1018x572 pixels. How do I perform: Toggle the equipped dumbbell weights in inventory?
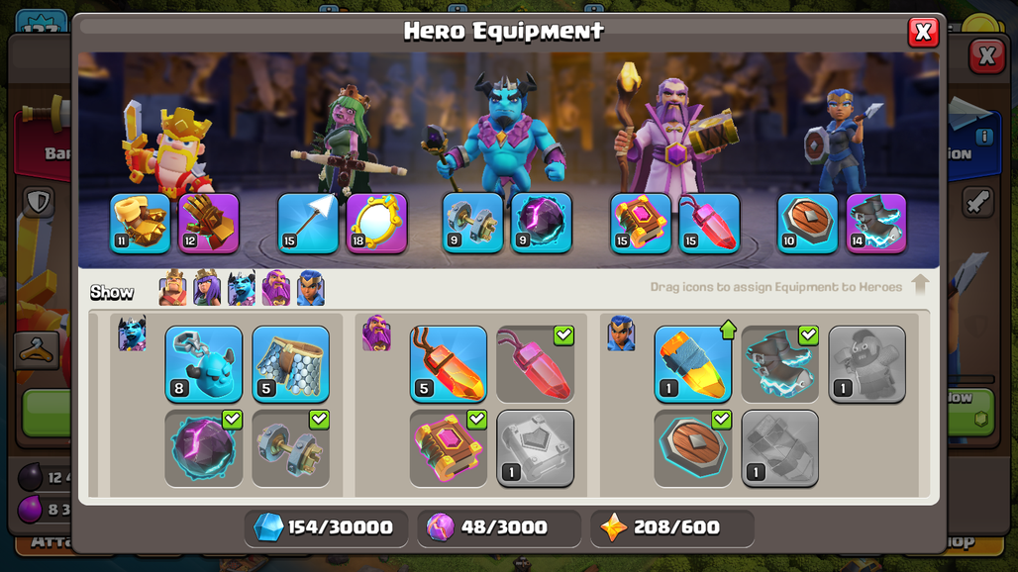click(x=291, y=448)
